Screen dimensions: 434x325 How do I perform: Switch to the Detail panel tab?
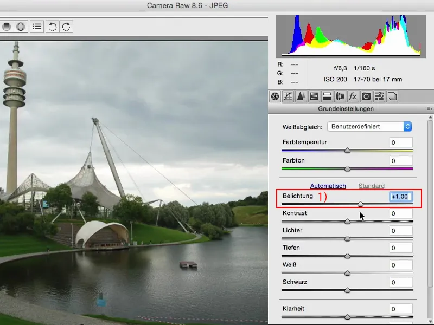click(x=301, y=96)
